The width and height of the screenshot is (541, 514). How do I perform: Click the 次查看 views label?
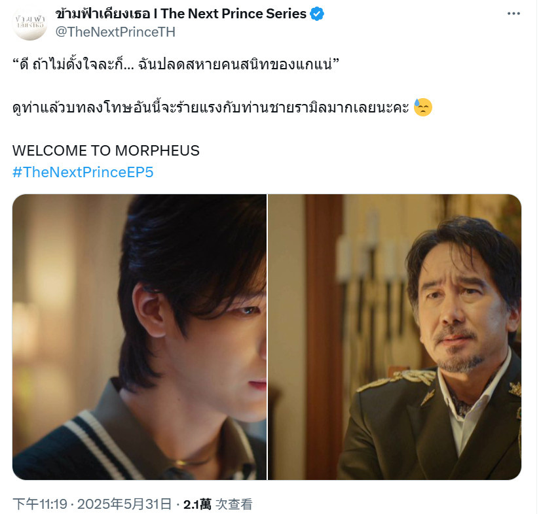pyautogui.click(x=234, y=504)
